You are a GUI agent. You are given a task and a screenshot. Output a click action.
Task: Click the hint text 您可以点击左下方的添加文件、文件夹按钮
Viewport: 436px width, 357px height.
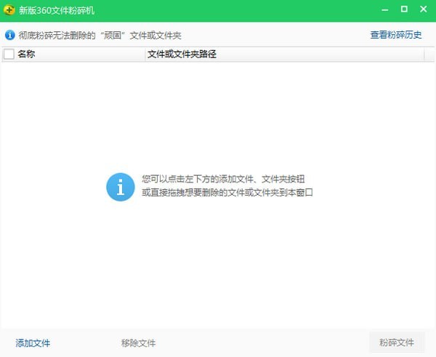223,179
